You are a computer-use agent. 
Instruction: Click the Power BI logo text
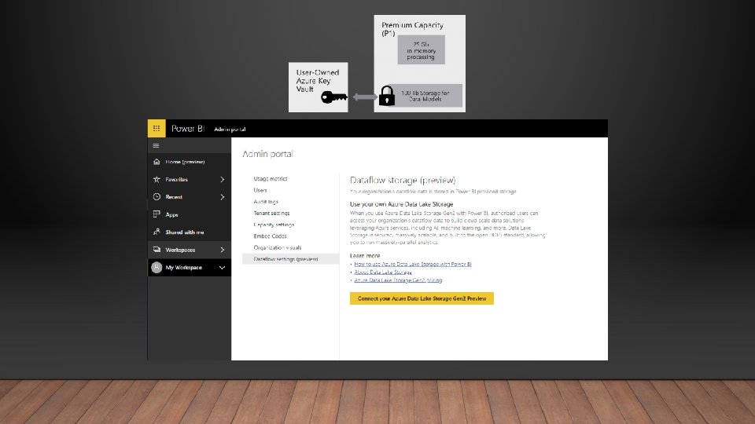[187, 128]
